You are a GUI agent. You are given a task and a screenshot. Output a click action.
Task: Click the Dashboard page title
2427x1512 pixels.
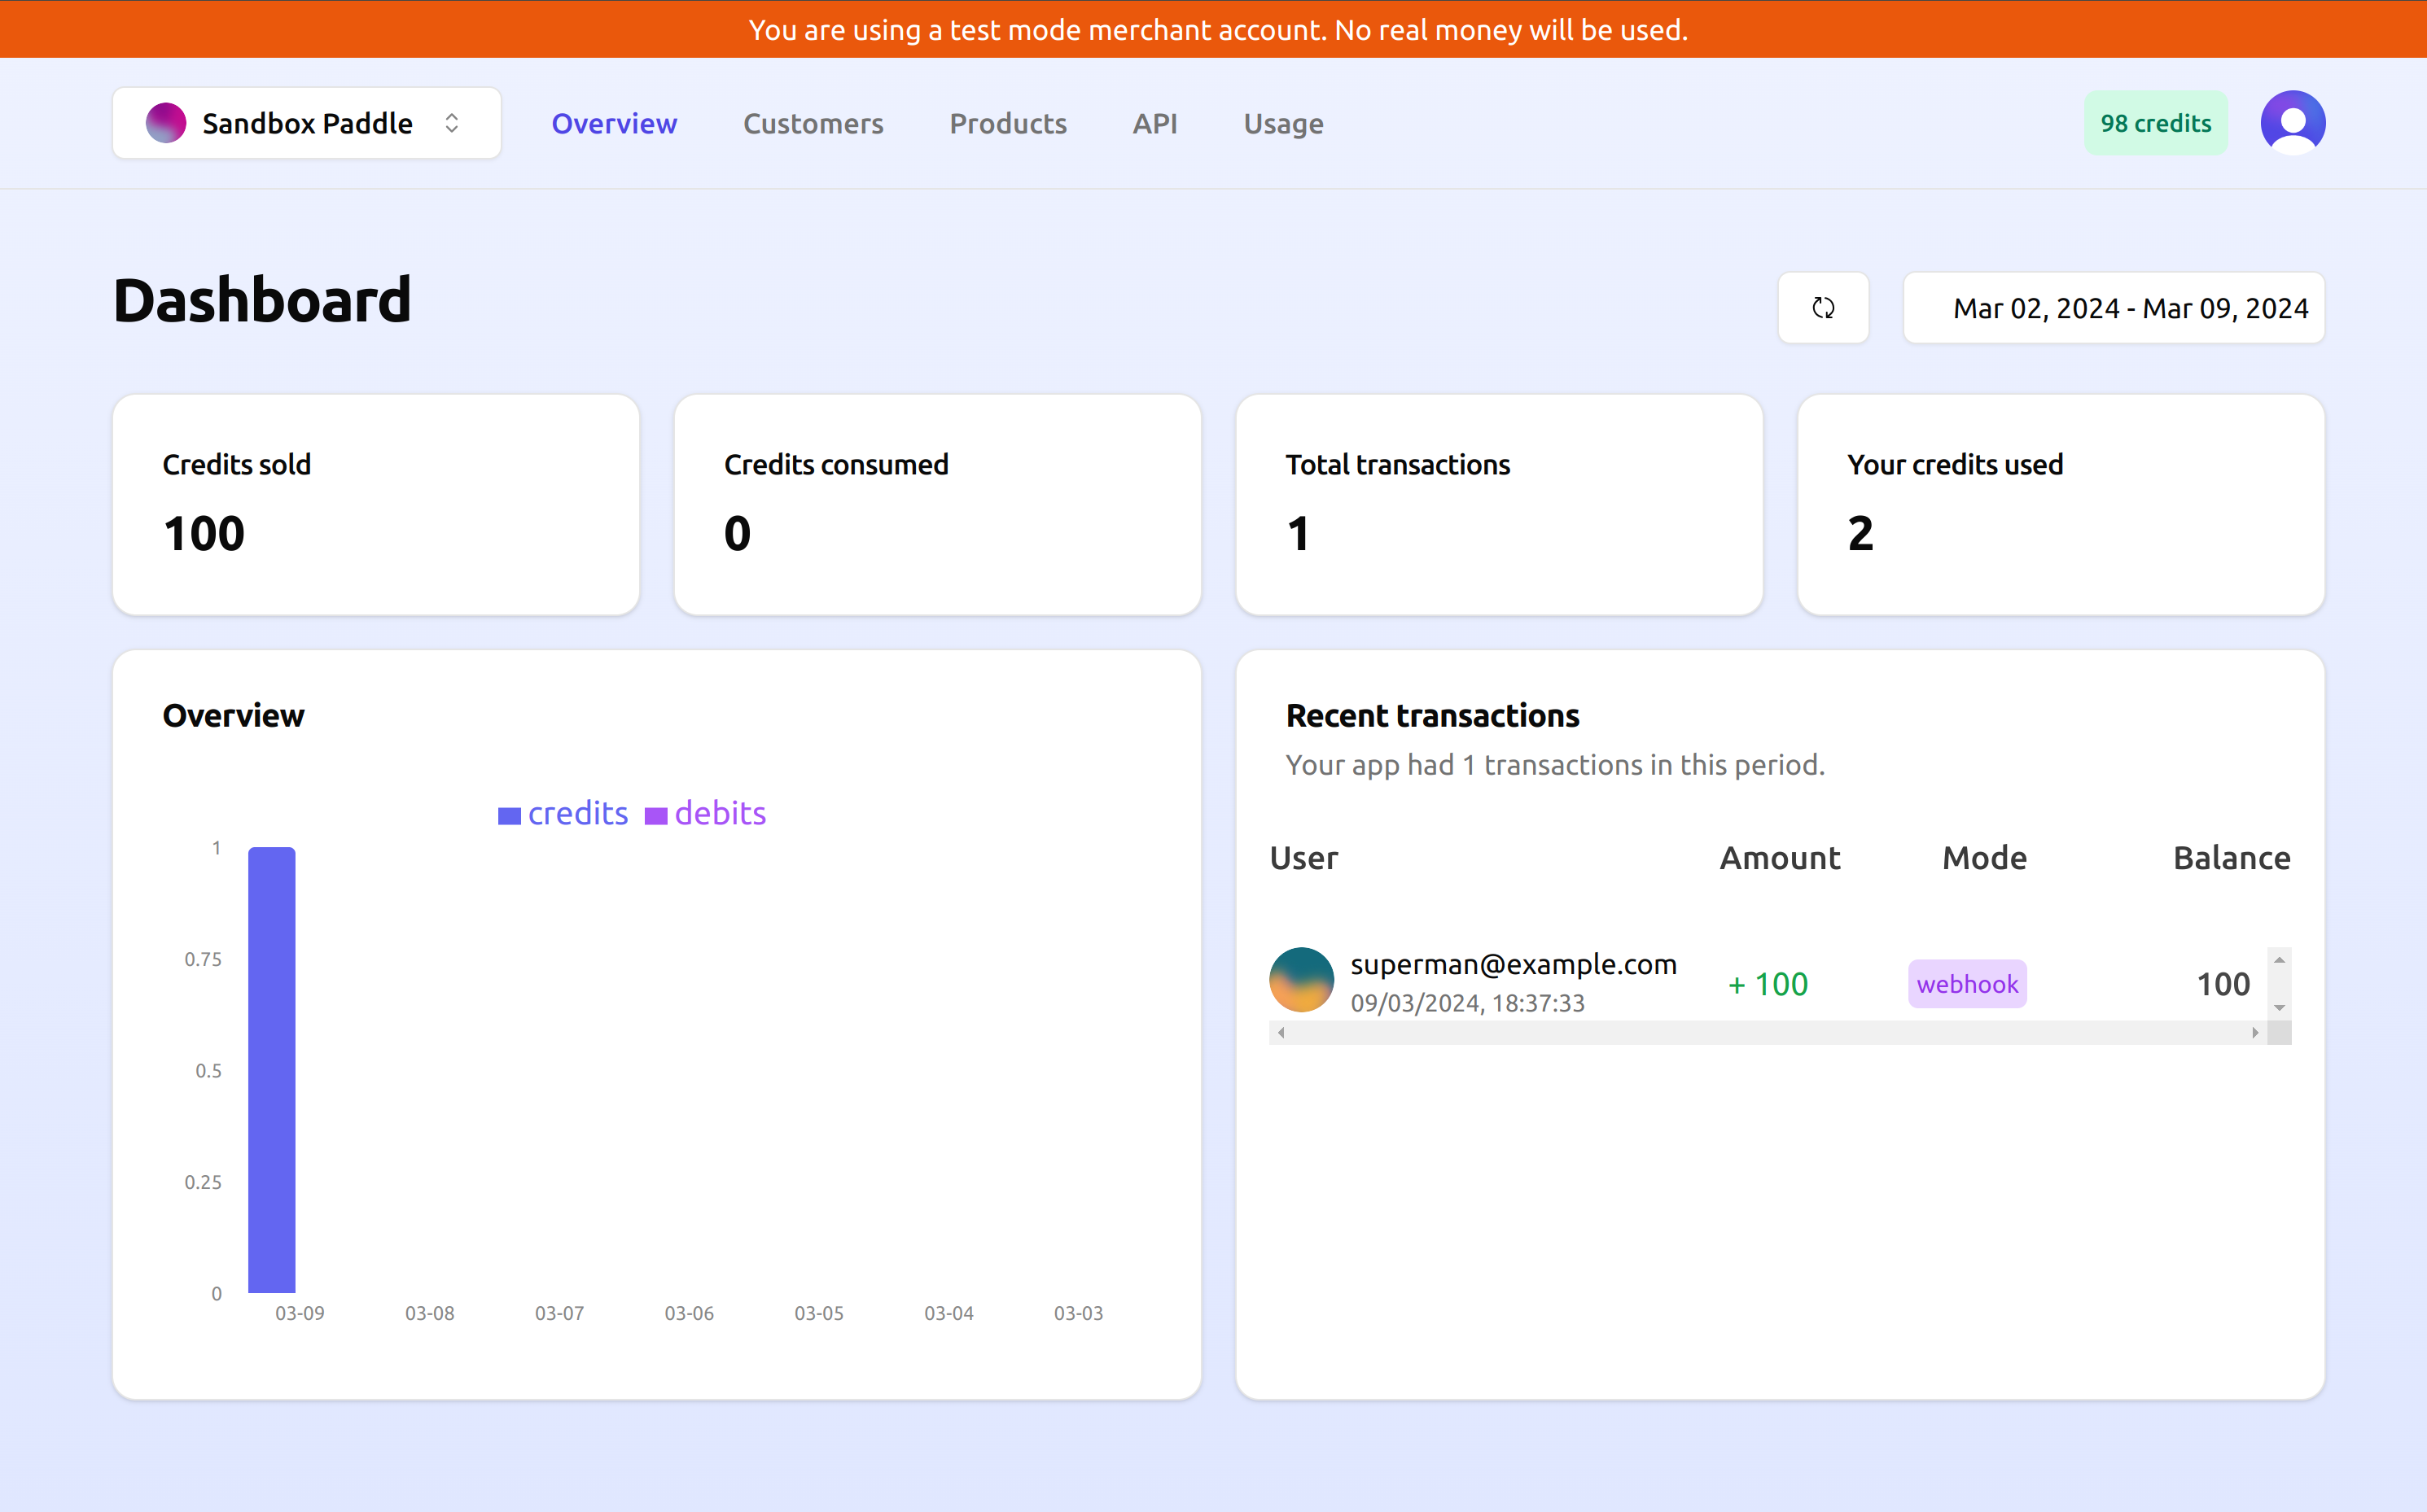coord(262,300)
